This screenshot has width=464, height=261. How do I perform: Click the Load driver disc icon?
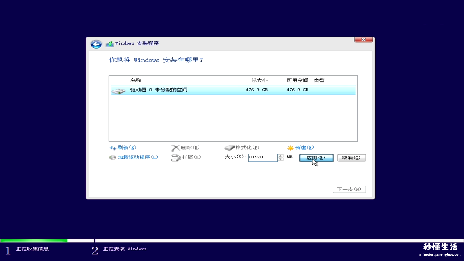pyautogui.click(x=113, y=158)
